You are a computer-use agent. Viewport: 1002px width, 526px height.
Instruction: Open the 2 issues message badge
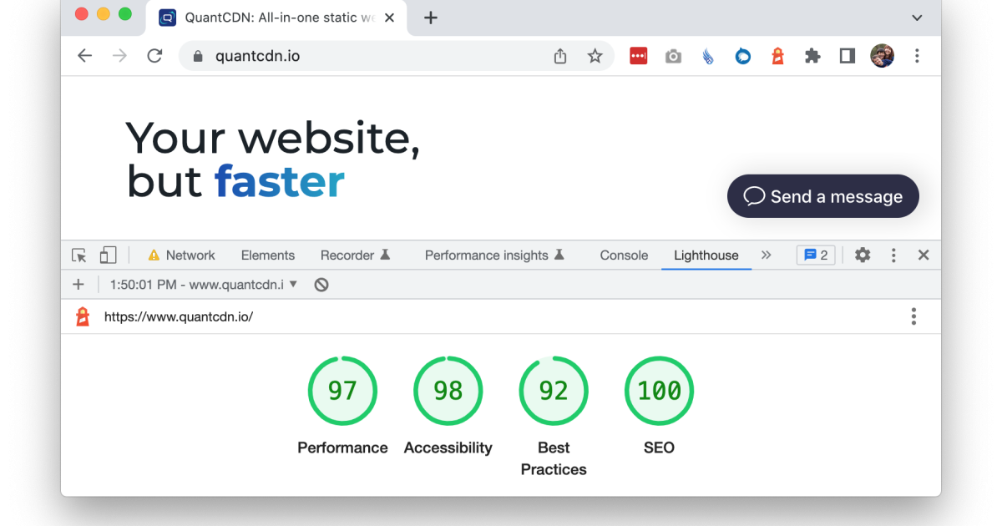click(x=816, y=255)
